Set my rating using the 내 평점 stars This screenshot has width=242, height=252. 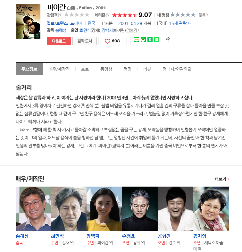183,15
